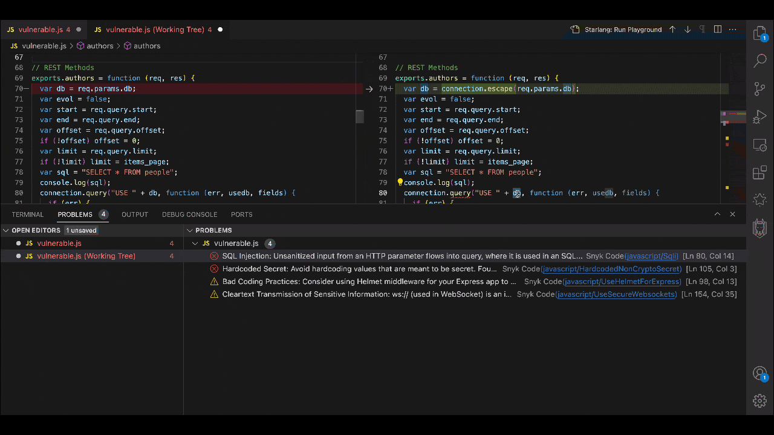Open the Accounts menu icon
The width and height of the screenshot is (774, 435).
pyautogui.click(x=759, y=373)
